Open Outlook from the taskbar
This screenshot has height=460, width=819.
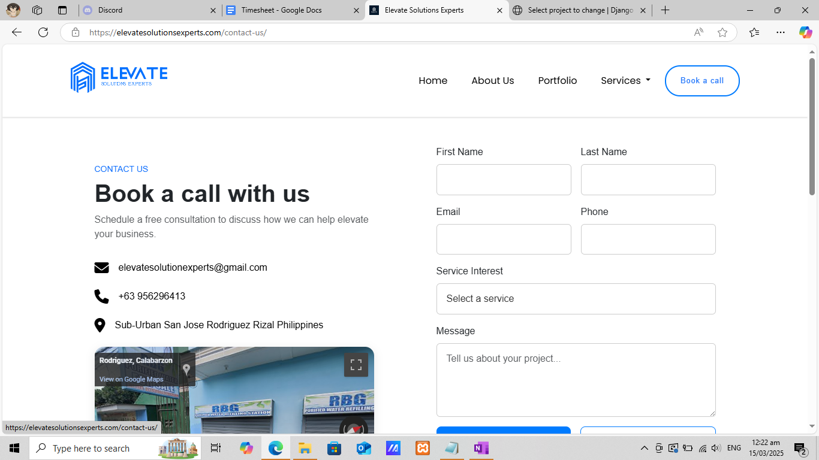tap(363, 448)
